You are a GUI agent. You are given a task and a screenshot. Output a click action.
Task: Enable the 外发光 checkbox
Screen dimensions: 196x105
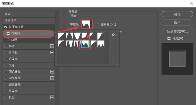tap(6, 91)
